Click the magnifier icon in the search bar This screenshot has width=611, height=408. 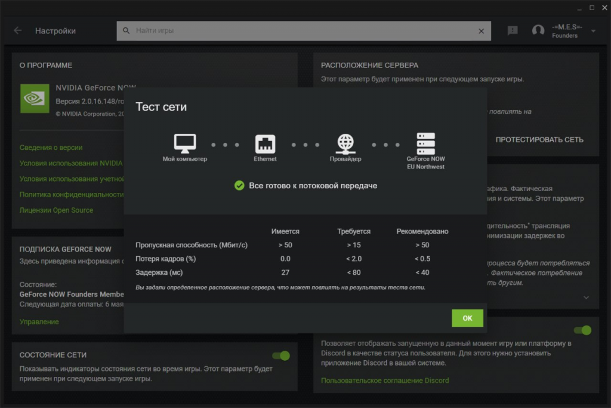[x=126, y=30]
